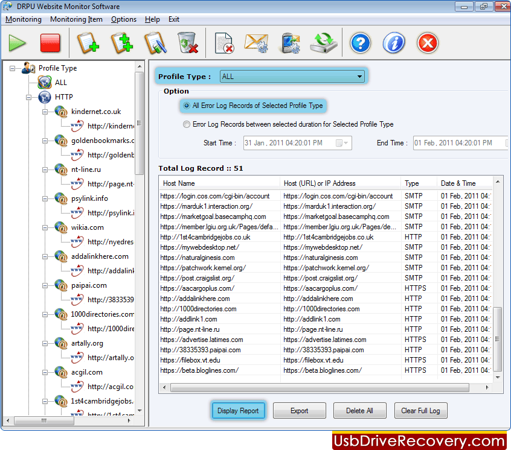Collapse the kindernet.co.uk node

[x=45, y=112]
